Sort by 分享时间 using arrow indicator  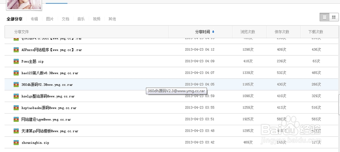pos(213,32)
